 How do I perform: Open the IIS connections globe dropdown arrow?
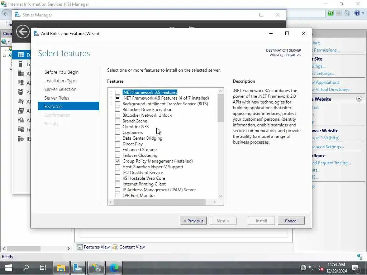(x=9, y=42)
